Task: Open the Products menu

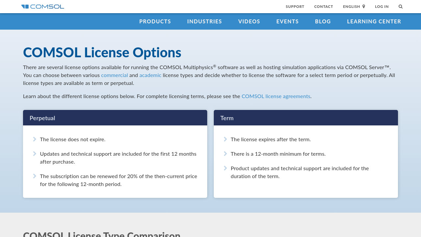Action: (x=155, y=21)
